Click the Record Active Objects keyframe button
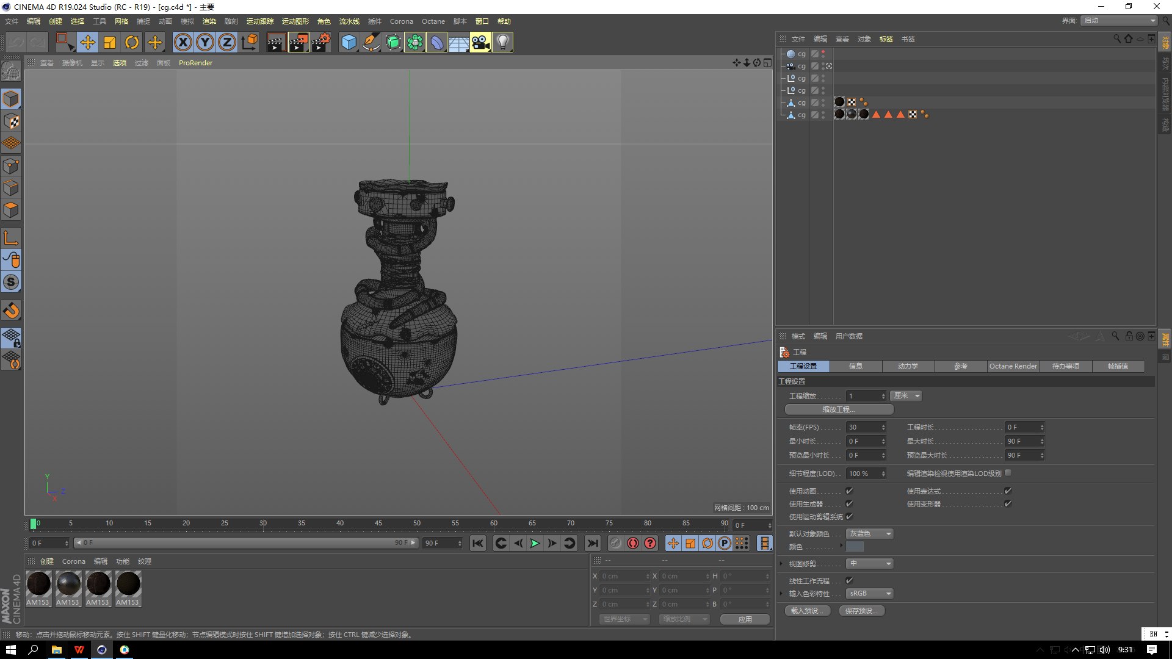 click(615, 543)
